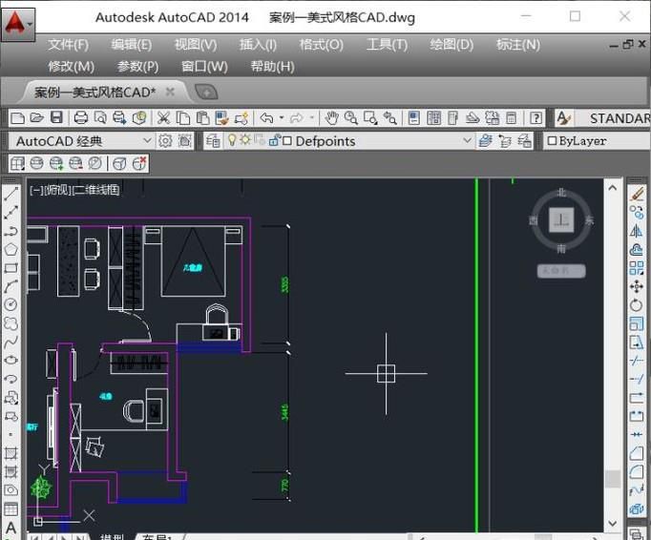Select the Line draw tool
This screenshot has width=651, height=540.
tap(11, 194)
